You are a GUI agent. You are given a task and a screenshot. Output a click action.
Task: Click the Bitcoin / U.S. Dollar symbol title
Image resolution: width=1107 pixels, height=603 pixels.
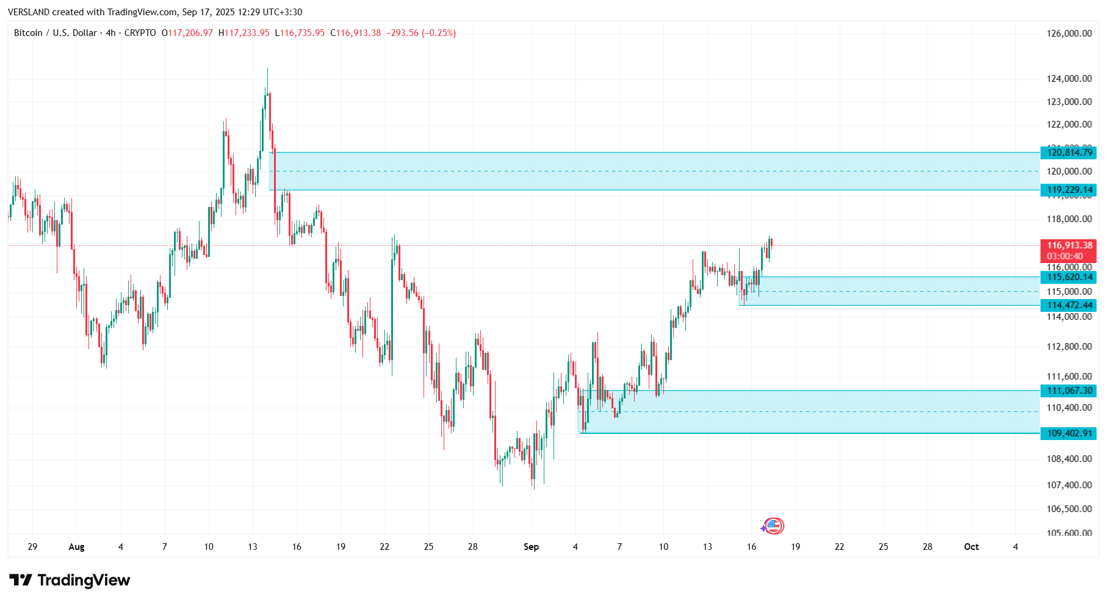[55, 33]
